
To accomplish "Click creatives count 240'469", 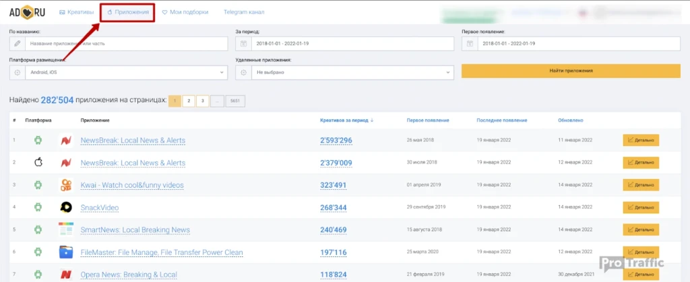I will tap(333, 230).
